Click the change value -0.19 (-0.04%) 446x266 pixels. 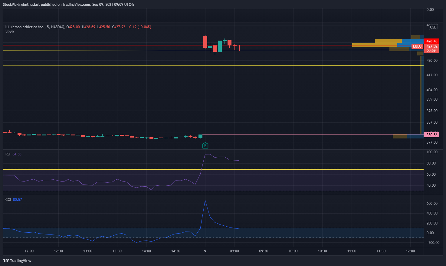(139, 27)
